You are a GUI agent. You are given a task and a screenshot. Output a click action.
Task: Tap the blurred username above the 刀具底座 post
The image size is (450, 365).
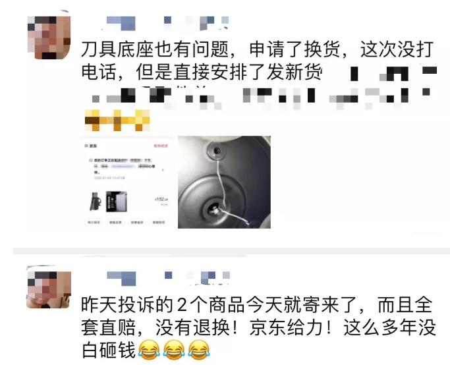coord(167,23)
